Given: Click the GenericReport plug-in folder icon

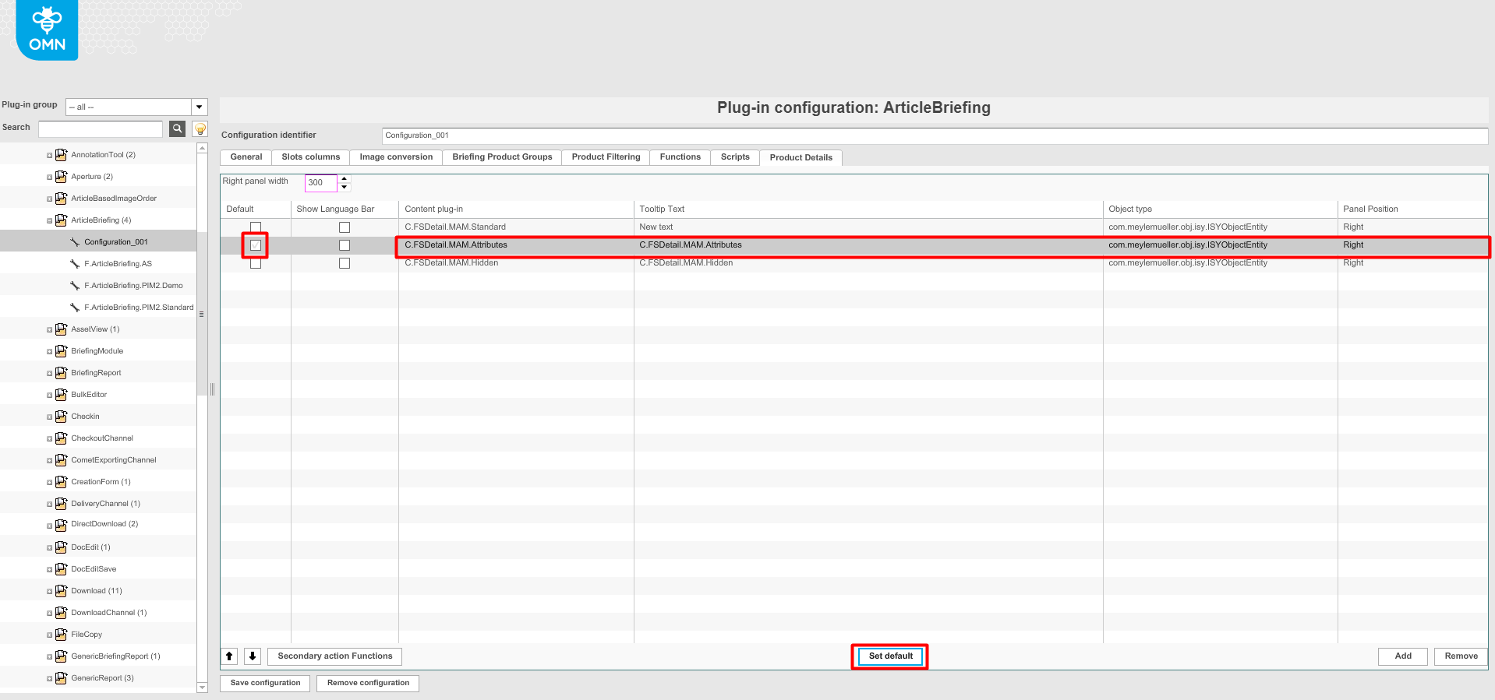Looking at the screenshot, I should (62, 678).
